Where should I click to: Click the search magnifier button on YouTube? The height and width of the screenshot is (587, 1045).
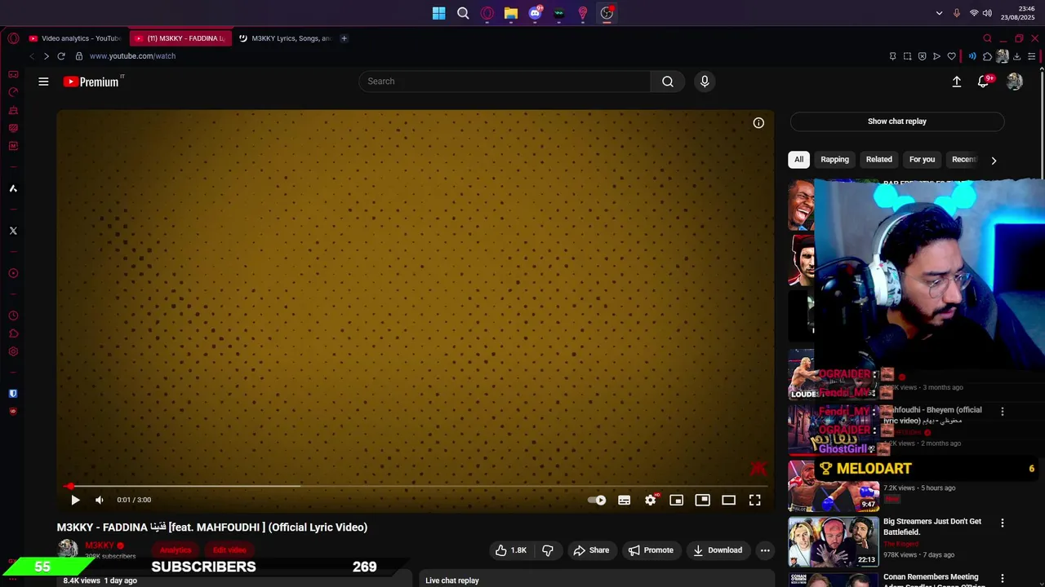click(x=668, y=82)
